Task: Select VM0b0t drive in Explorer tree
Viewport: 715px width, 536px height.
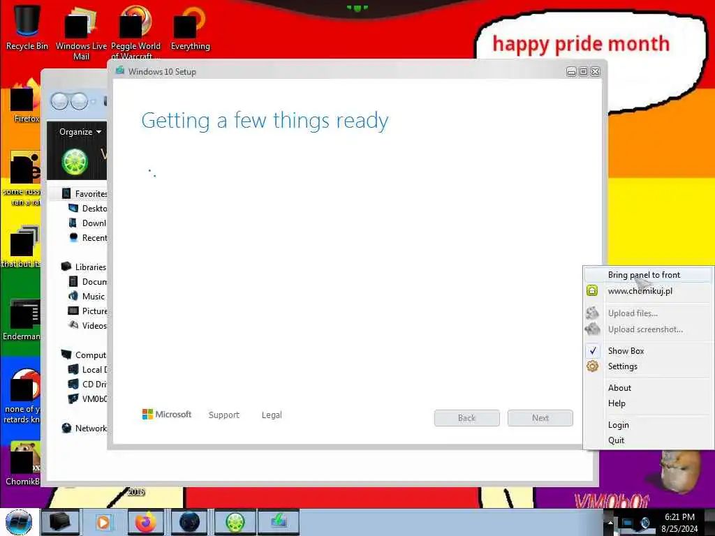Action: point(87,399)
